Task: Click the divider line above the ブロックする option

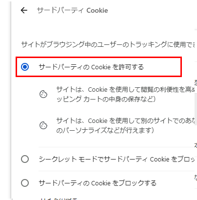Action: [x=117, y=171]
